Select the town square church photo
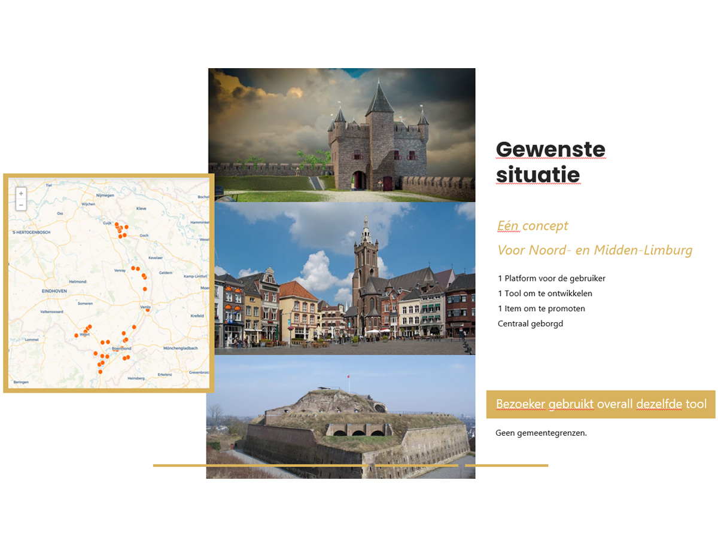Viewport: 718px width, 538px height. (345, 279)
